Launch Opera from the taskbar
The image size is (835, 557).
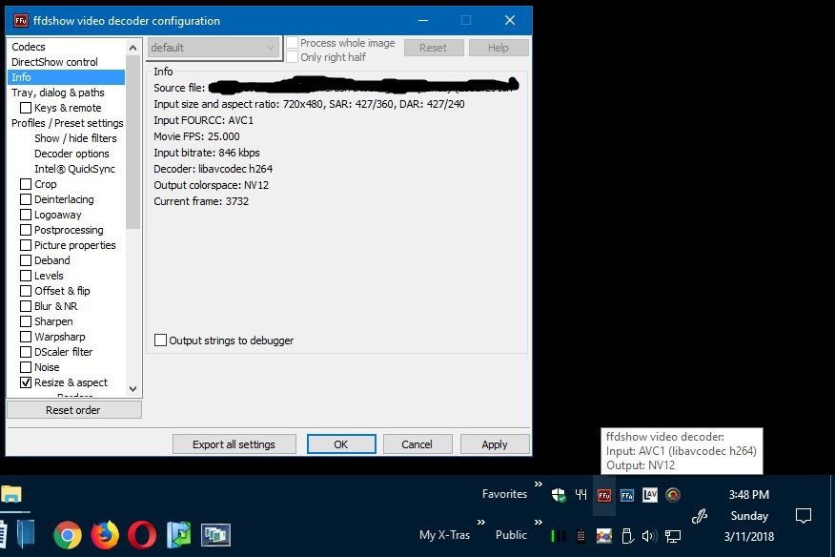pos(142,535)
